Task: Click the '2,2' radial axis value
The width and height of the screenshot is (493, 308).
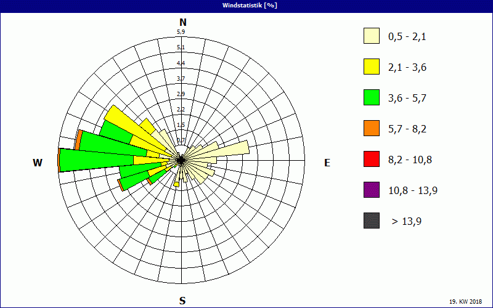Action: (x=181, y=110)
